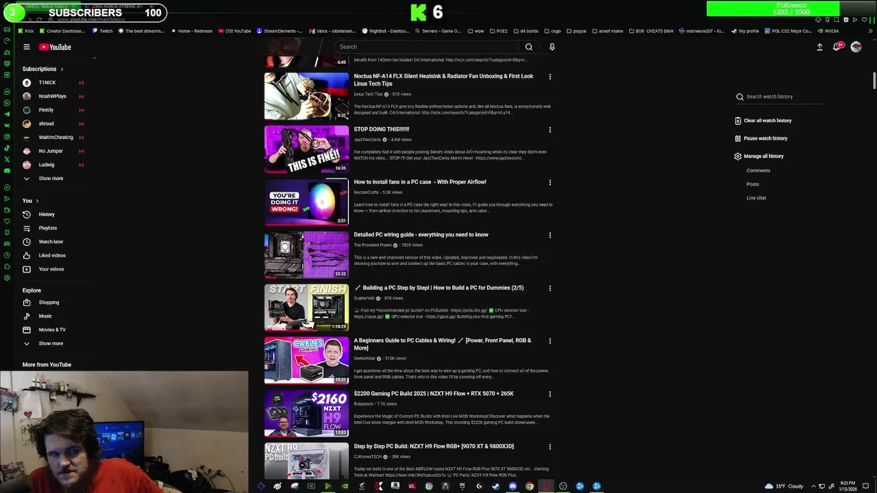
Task: Open OBS Studio from the taskbar
Action: 563,486
